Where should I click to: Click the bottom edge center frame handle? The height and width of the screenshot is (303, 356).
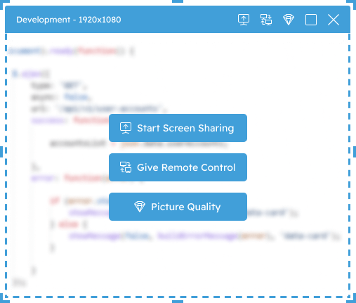(178, 302)
